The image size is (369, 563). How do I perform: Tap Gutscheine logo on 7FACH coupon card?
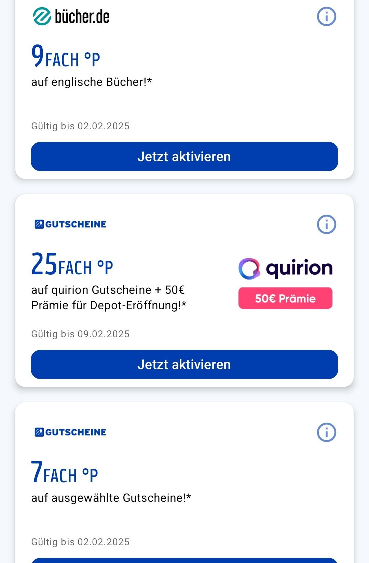[71, 432]
